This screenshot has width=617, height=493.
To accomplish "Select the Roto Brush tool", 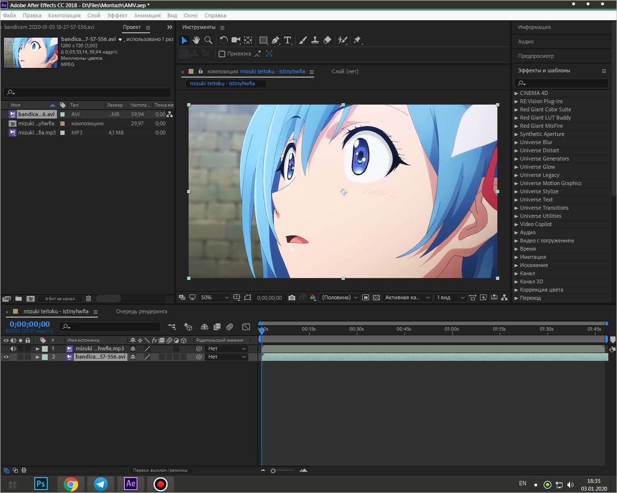I will click(x=343, y=40).
